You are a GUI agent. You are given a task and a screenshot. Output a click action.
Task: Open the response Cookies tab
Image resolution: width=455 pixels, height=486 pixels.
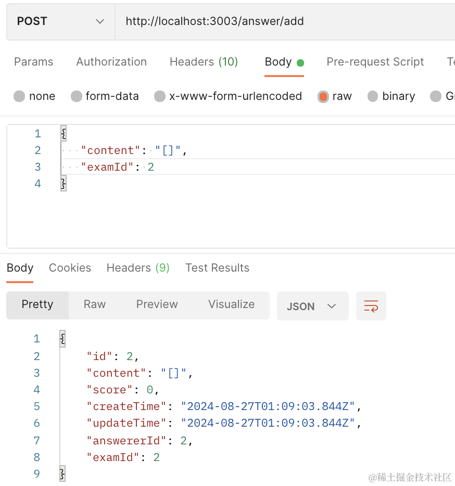70,268
